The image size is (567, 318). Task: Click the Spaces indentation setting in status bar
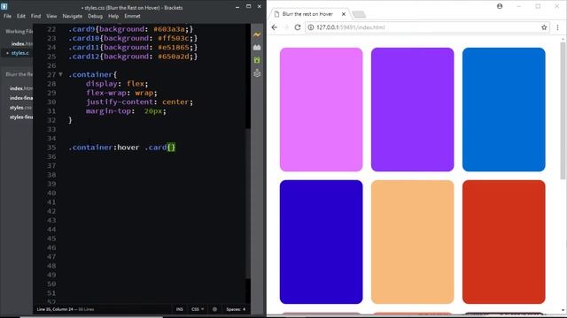coord(236,309)
